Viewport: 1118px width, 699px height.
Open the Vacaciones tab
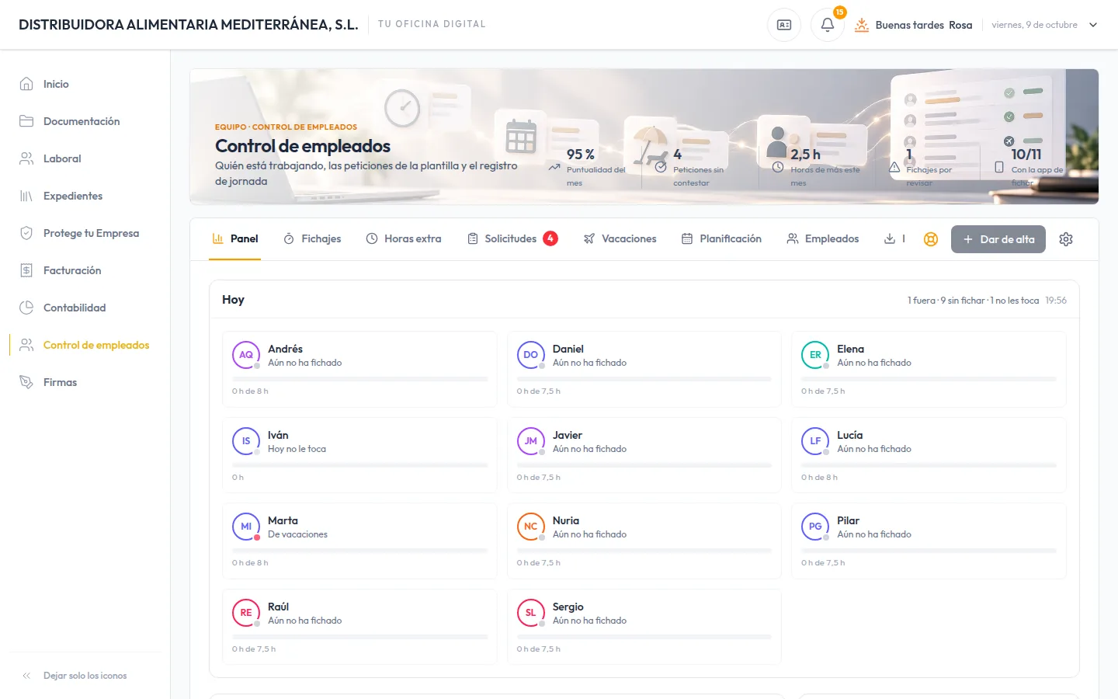[620, 239]
